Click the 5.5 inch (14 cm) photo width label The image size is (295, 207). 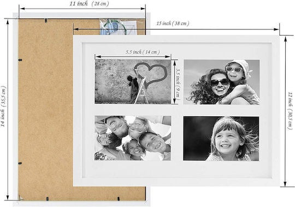[x=143, y=52]
